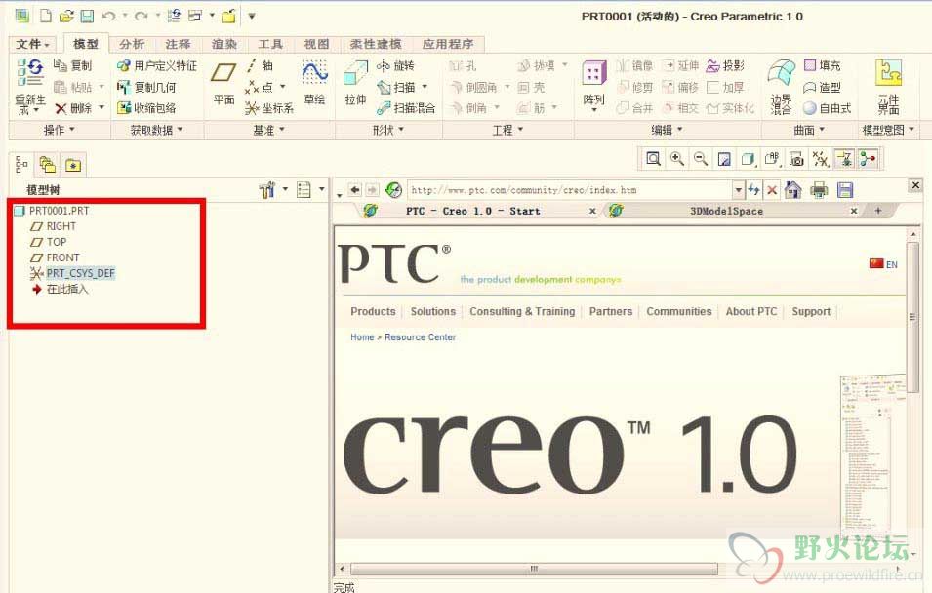Expand the 工程 group dropdown
The height and width of the screenshot is (593, 932).
tap(507, 130)
